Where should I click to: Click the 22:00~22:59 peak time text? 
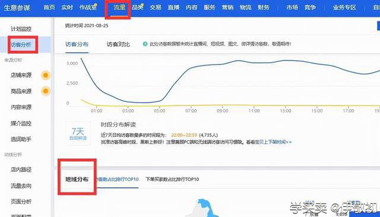tap(184, 135)
